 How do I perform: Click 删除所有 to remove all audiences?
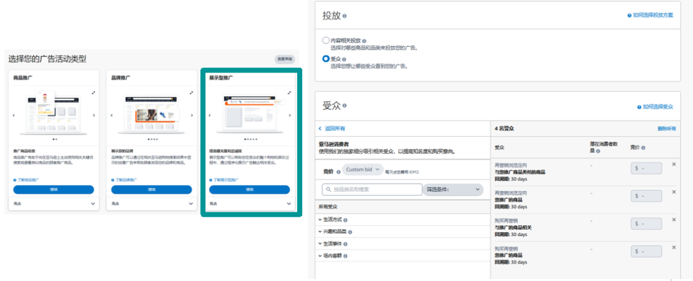(667, 128)
